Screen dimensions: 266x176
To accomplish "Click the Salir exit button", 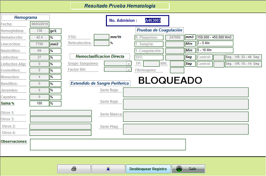I will (188, 169).
